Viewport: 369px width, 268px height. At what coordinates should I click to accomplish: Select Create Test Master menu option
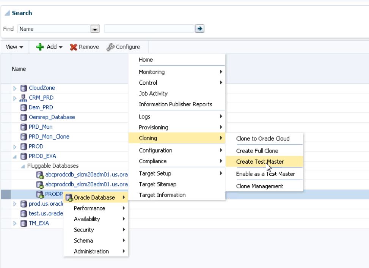pos(260,162)
